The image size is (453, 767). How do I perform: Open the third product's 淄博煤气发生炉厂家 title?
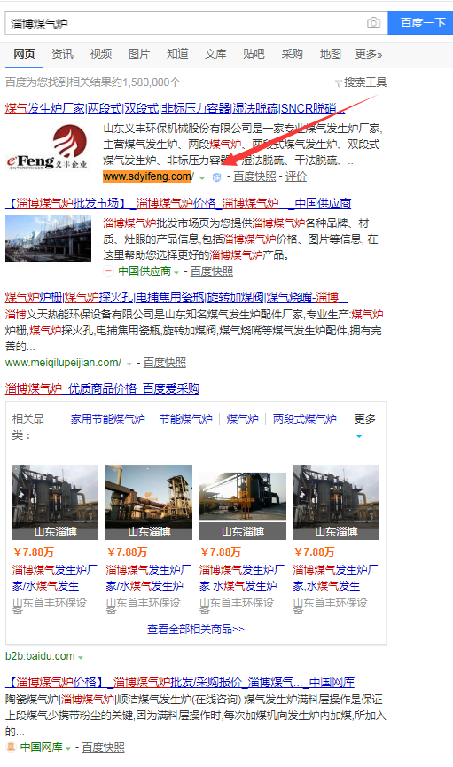click(242, 578)
